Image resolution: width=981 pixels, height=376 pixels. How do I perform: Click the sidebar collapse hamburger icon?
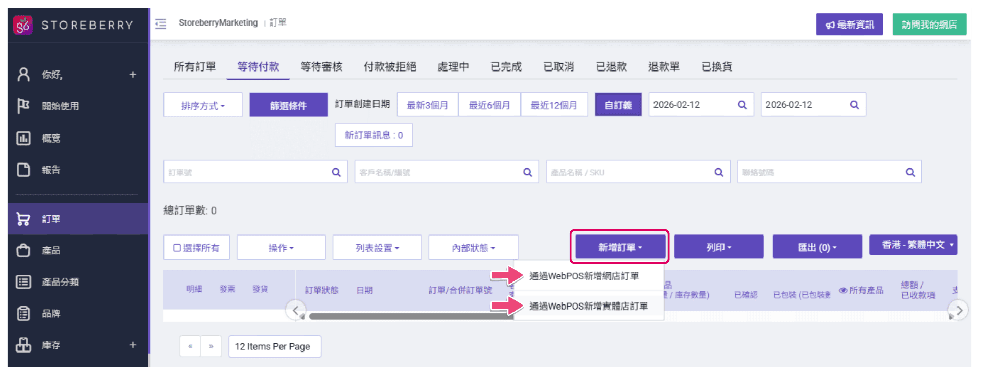pyautogui.click(x=161, y=24)
